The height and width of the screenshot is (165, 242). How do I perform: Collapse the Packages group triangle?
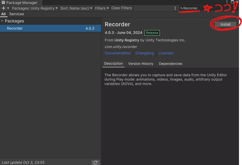(2, 21)
